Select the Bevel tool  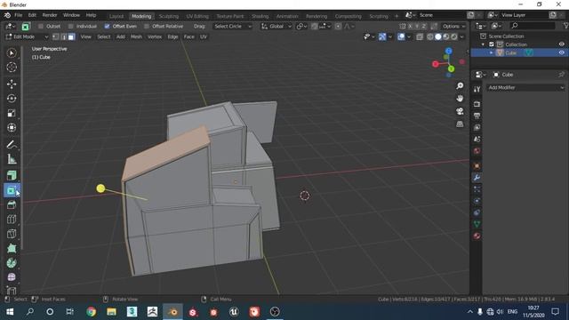click(x=12, y=204)
